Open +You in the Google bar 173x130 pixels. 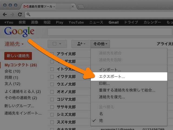tap(9, 22)
